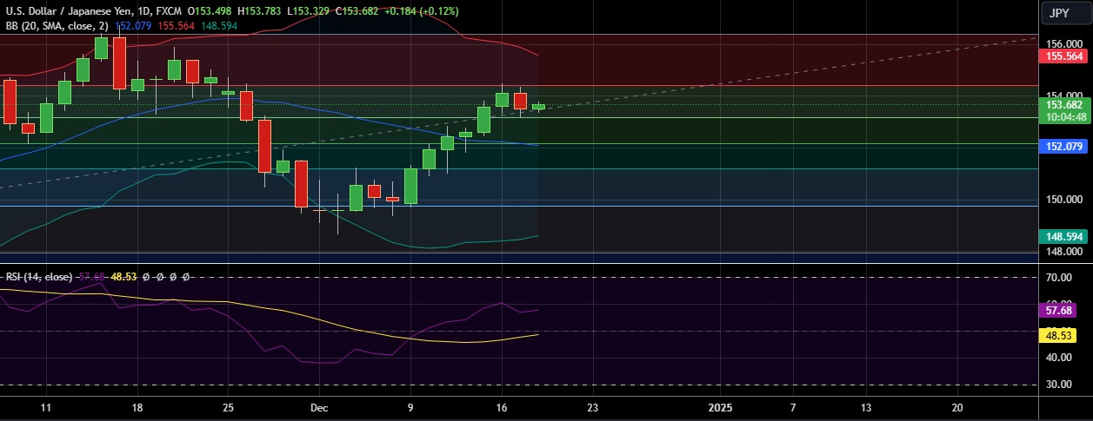
Task: Click the date 18 on the time axis
Action: 137,407
